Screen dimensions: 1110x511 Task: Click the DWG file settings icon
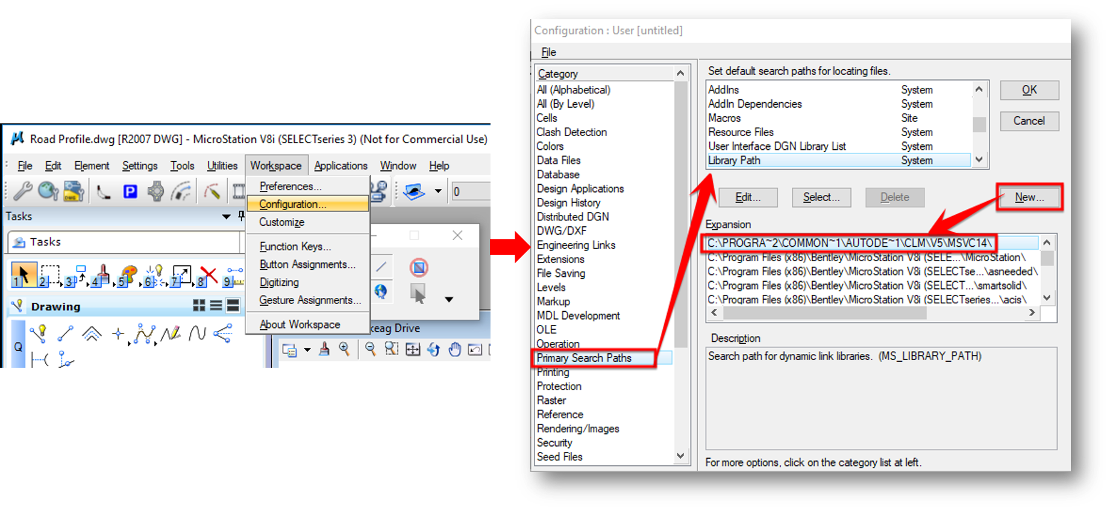[74, 191]
